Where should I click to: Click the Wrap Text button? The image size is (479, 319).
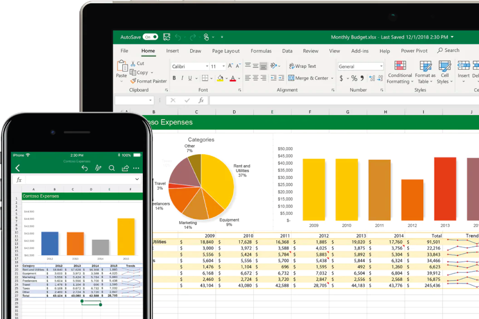[302, 66]
